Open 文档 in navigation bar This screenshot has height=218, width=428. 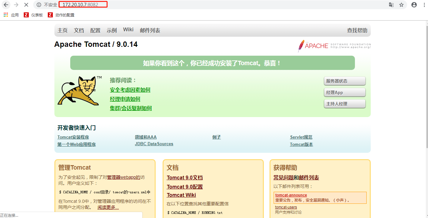[79, 30]
